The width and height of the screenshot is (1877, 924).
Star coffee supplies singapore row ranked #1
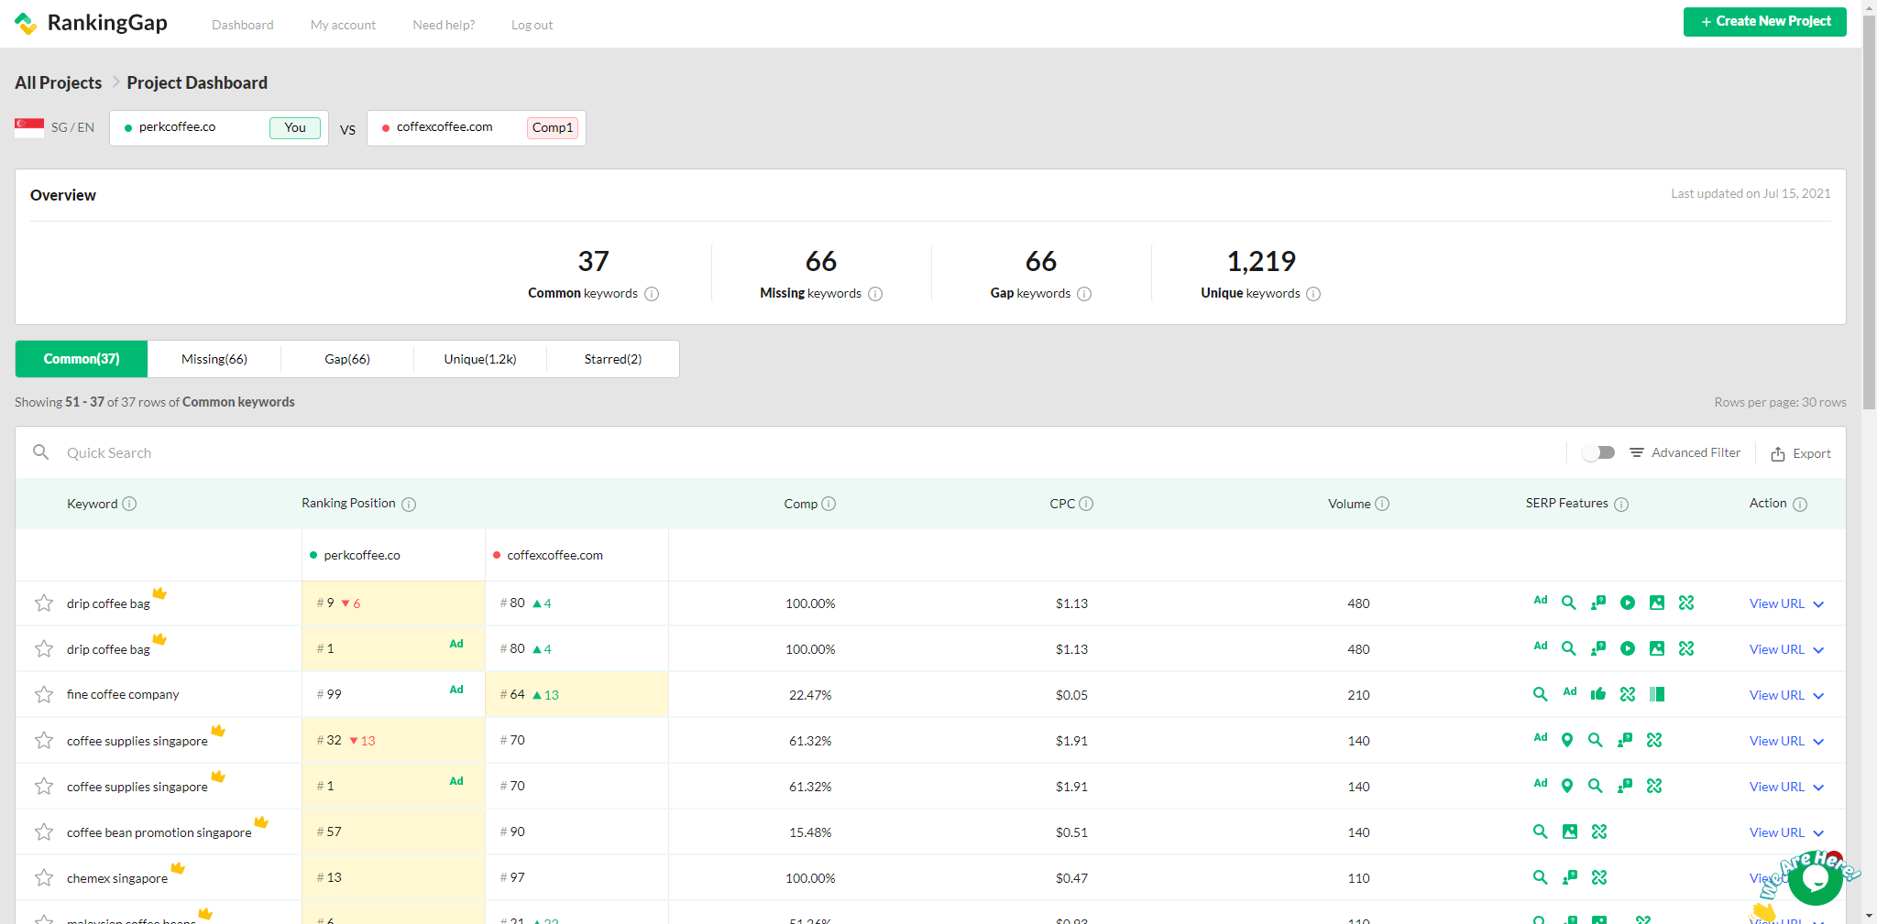pyautogui.click(x=44, y=786)
